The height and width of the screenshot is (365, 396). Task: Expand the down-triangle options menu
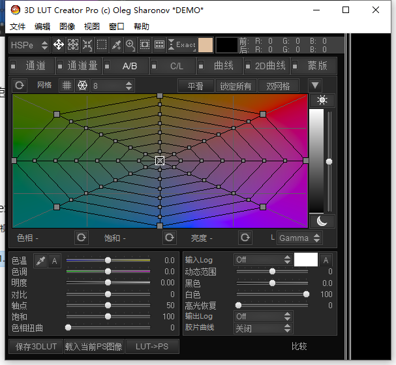[315, 86]
